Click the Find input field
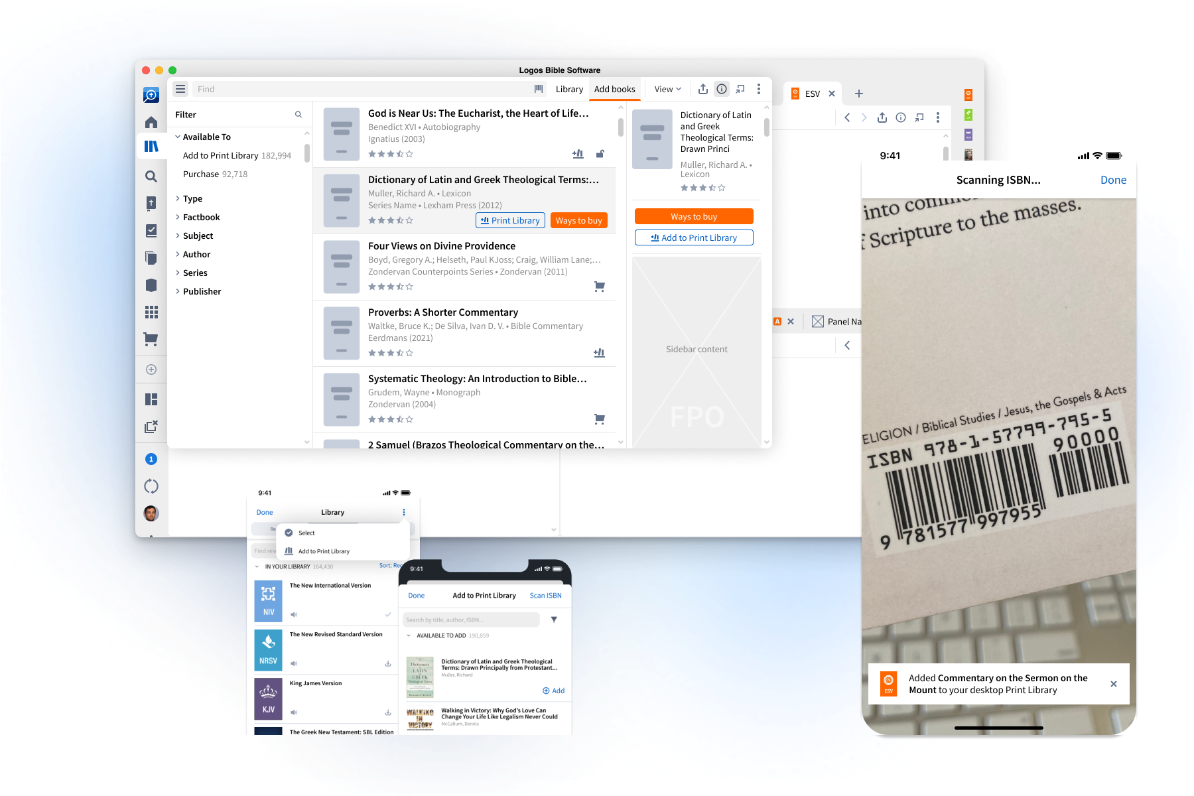Screen dimensions: 1194x796 pos(362,89)
